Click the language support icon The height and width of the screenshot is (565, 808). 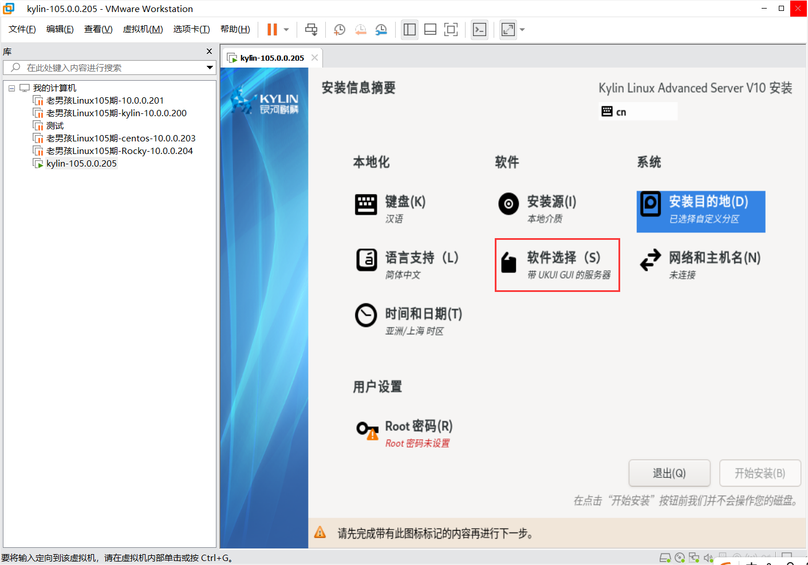(366, 260)
